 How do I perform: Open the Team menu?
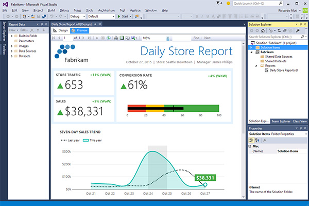pos(77,10)
